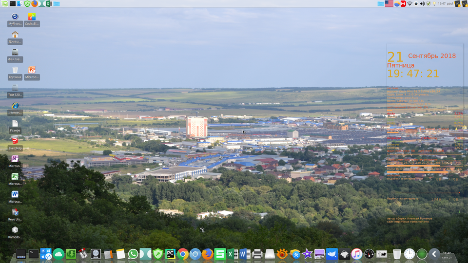The height and width of the screenshot is (263, 468).
Task: Open the user menu labeled paul
Action: click(x=450, y=3)
